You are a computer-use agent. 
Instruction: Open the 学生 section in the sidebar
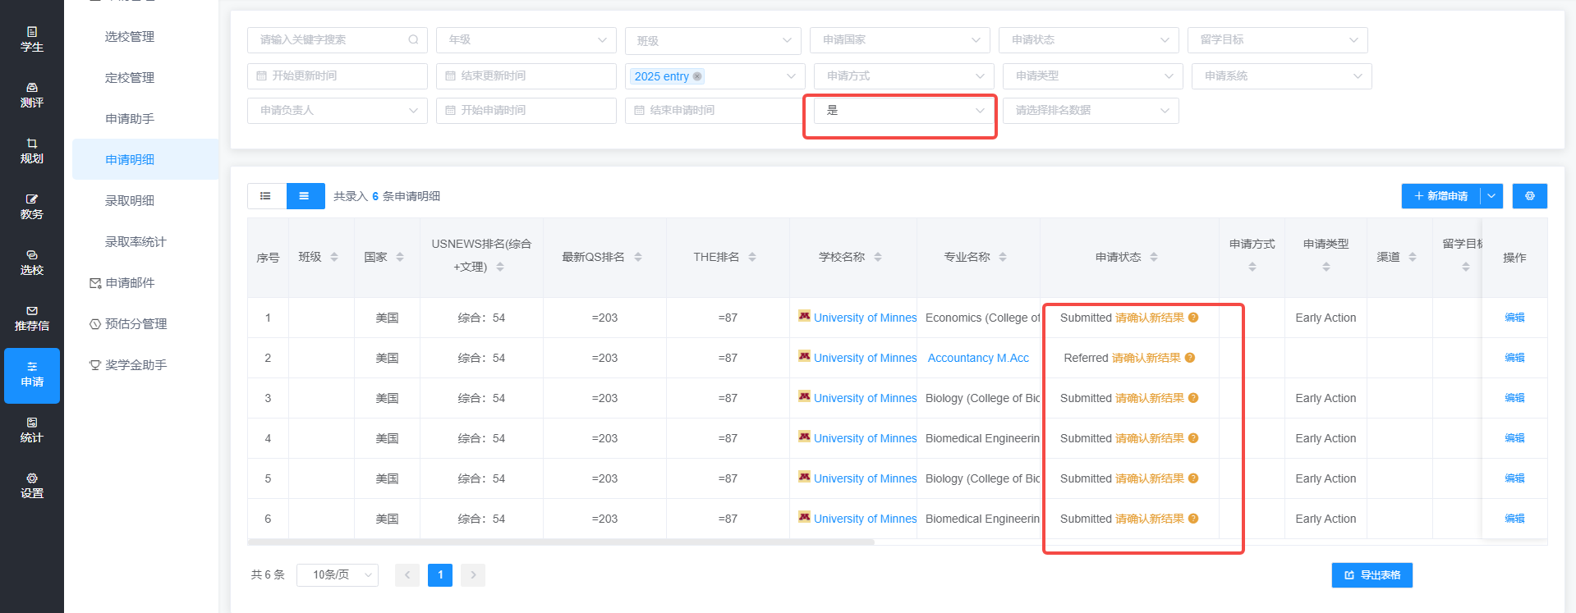[x=32, y=39]
